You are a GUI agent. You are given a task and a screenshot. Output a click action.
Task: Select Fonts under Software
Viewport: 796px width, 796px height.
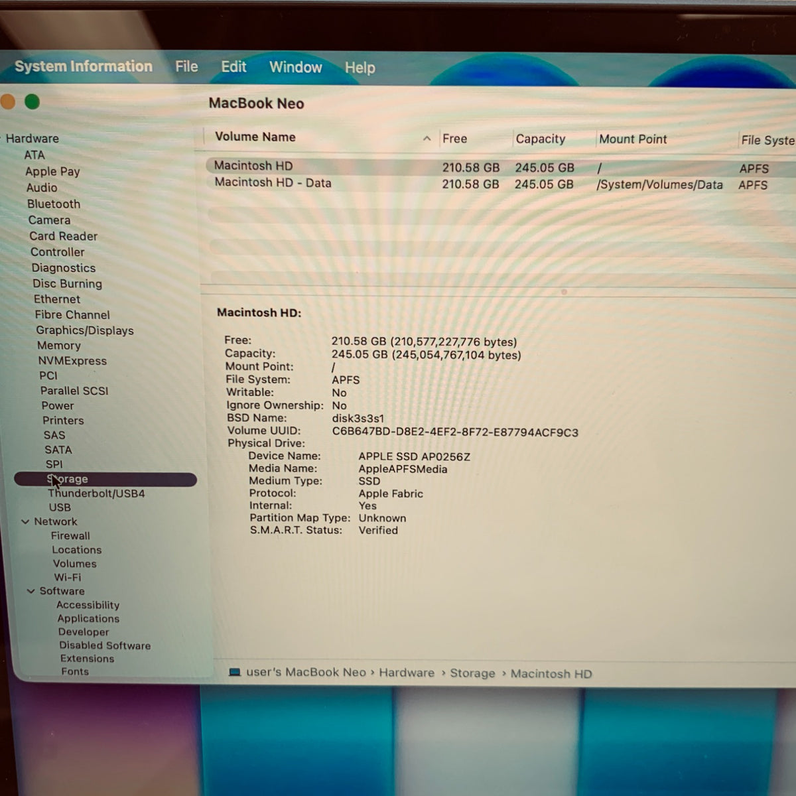(x=75, y=671)
